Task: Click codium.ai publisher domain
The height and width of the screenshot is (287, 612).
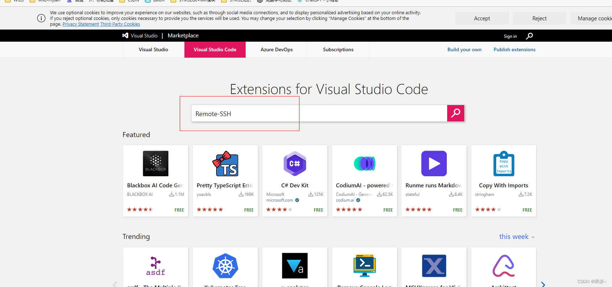Action: click(x=345, y=200)
